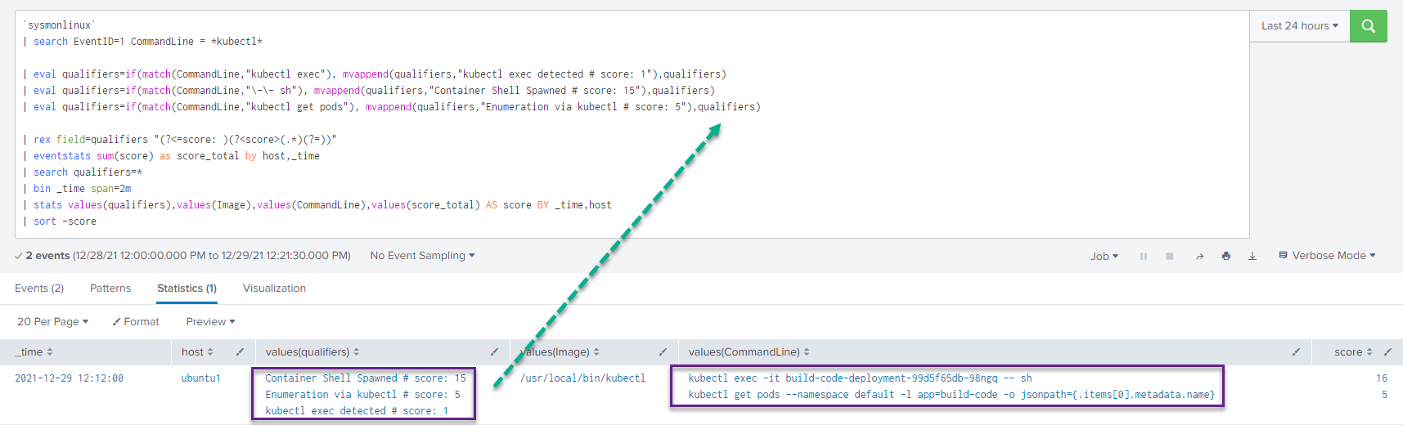The image size is (1403, 425).
Task: Click the 'kubectl get pods --namespace default' command line
Action: [x=951, y=395]
